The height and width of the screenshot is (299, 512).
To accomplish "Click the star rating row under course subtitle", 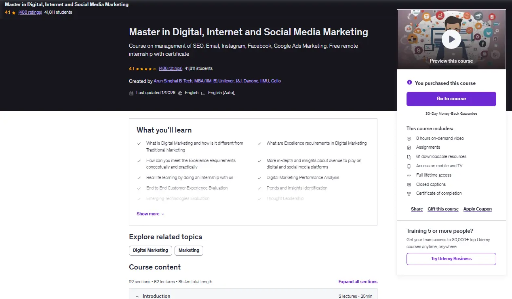I will 146,69.
